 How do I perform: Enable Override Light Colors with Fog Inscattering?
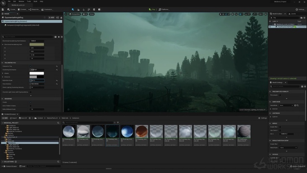tap(31, 92)
